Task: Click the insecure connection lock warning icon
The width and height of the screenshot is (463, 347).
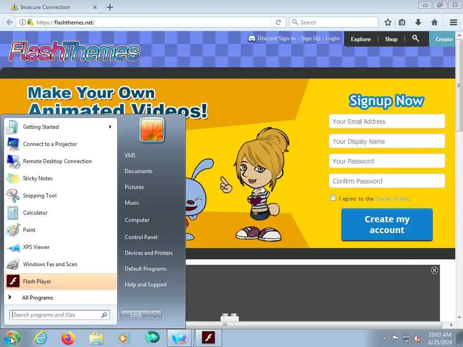Action: [x=30, y=22]
